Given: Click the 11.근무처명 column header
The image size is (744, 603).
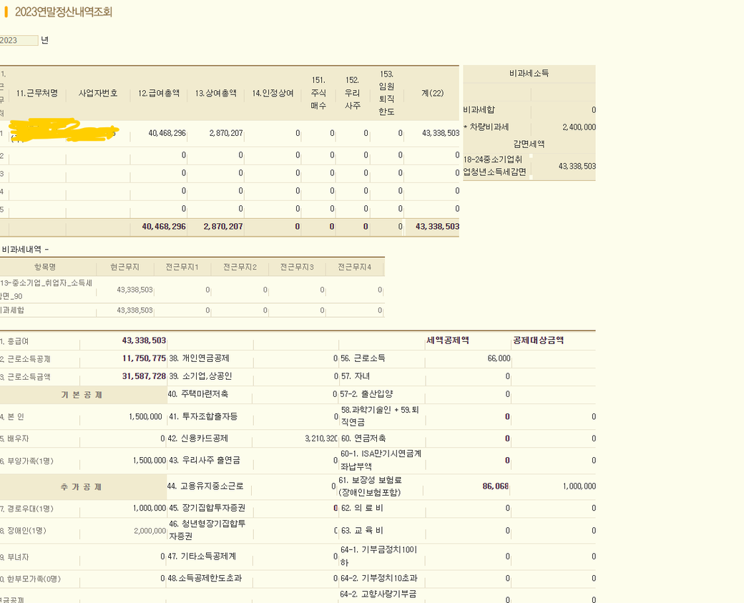Looking at the screenshot, I should coord(37,94).
